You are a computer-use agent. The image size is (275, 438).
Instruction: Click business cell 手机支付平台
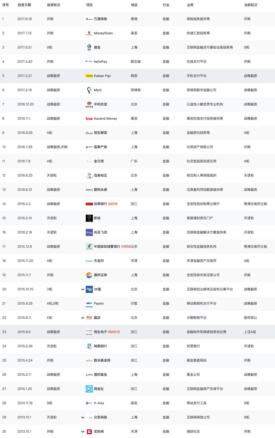(x=197, y=76)
